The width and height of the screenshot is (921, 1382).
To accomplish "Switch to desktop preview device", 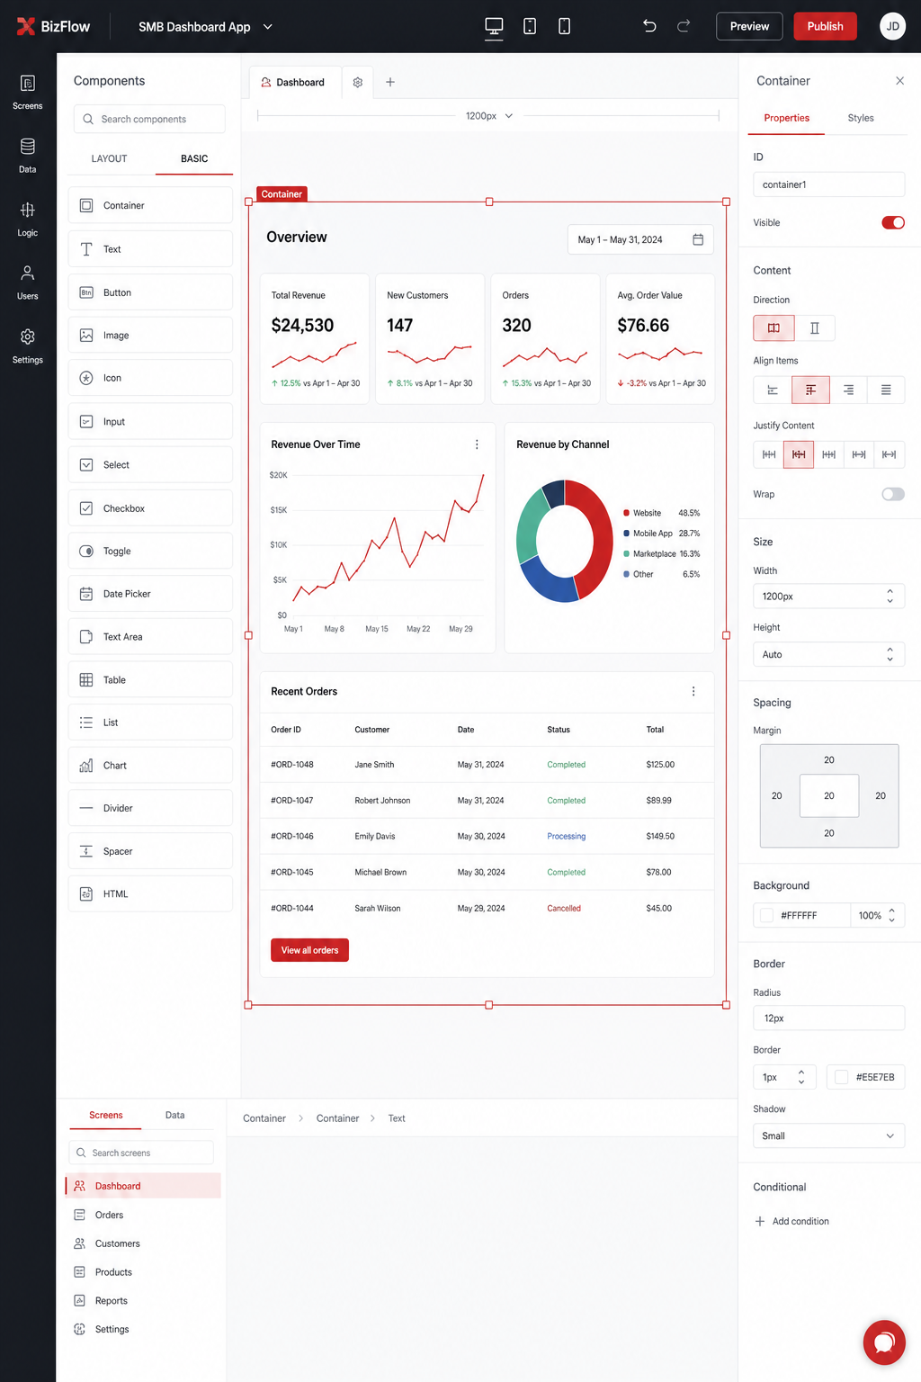I will [494, 27].
